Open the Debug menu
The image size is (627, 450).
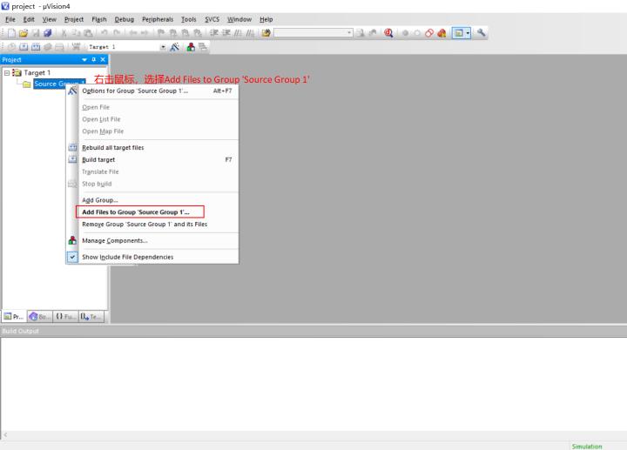pyautogui.click(x=125, y=19)
